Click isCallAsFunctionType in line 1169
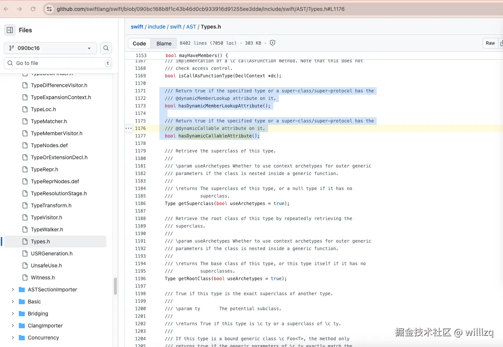The image size is (503, 347). tap(205, 76)
